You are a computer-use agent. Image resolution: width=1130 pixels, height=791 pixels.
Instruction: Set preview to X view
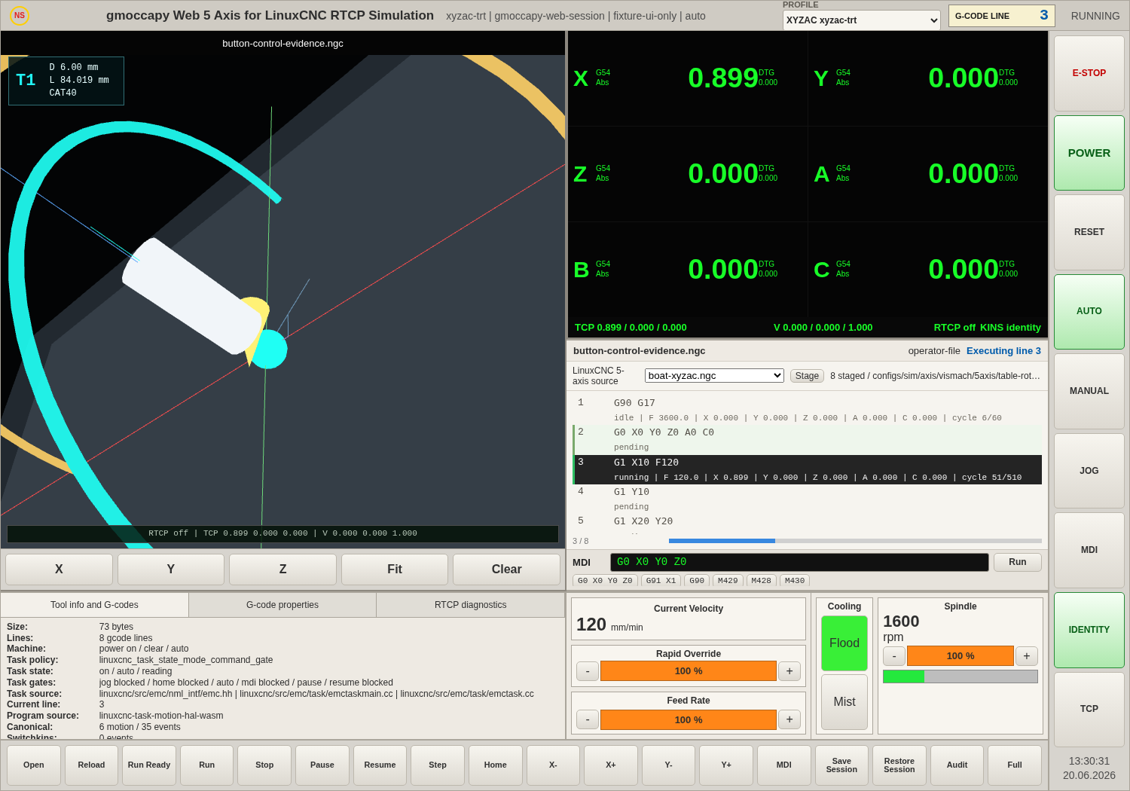click(59, 570)
